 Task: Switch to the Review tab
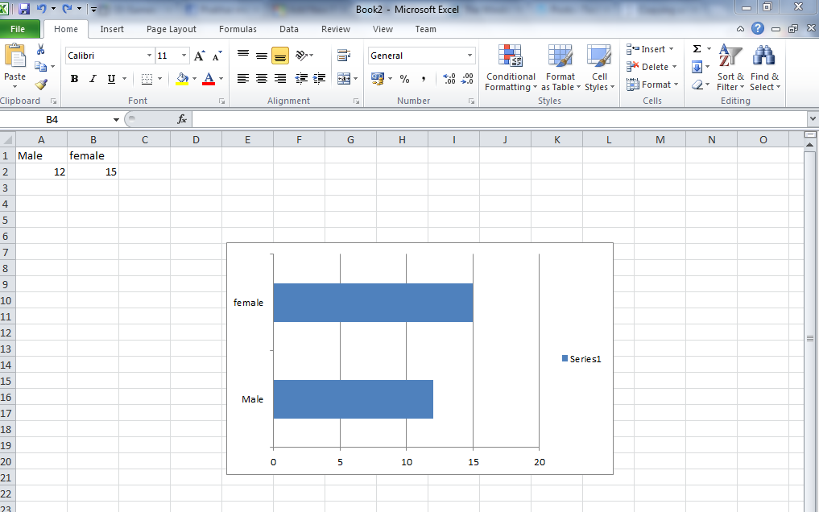[x=336, y=29]
